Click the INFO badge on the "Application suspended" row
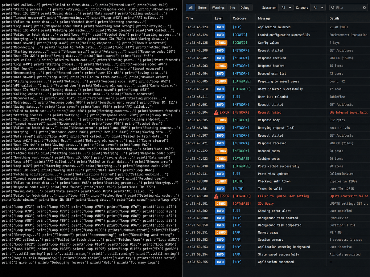This screenshot has width=370, height=277. tap(220, 262)
